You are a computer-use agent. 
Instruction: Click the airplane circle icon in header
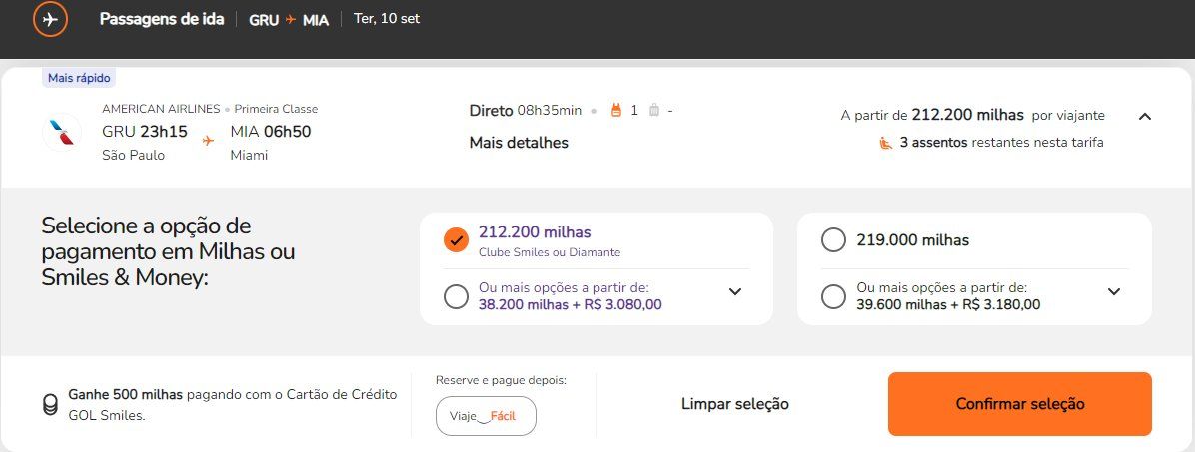(50, 19)
